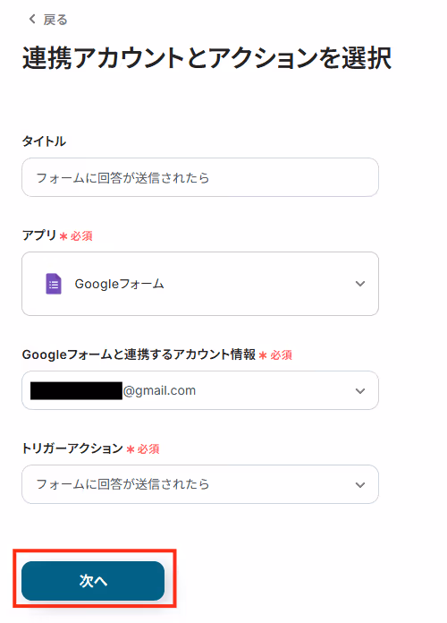Open the Googleフォーム app dropdown
Screen dimensions: 447x623
pyautogui.click(x=200, y=284)
